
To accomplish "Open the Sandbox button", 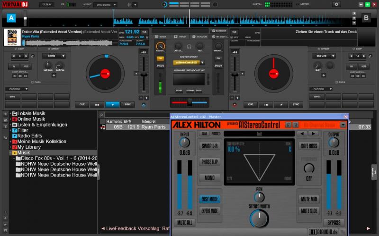I will click(x=219, y=31).
